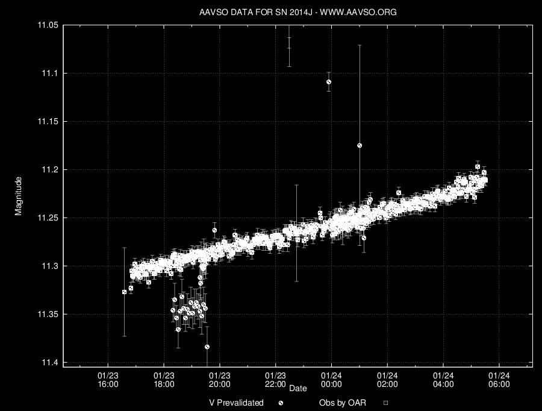
Task: Click the 01/24 04:00 date tick label
Action: click(x=443, y=380)
